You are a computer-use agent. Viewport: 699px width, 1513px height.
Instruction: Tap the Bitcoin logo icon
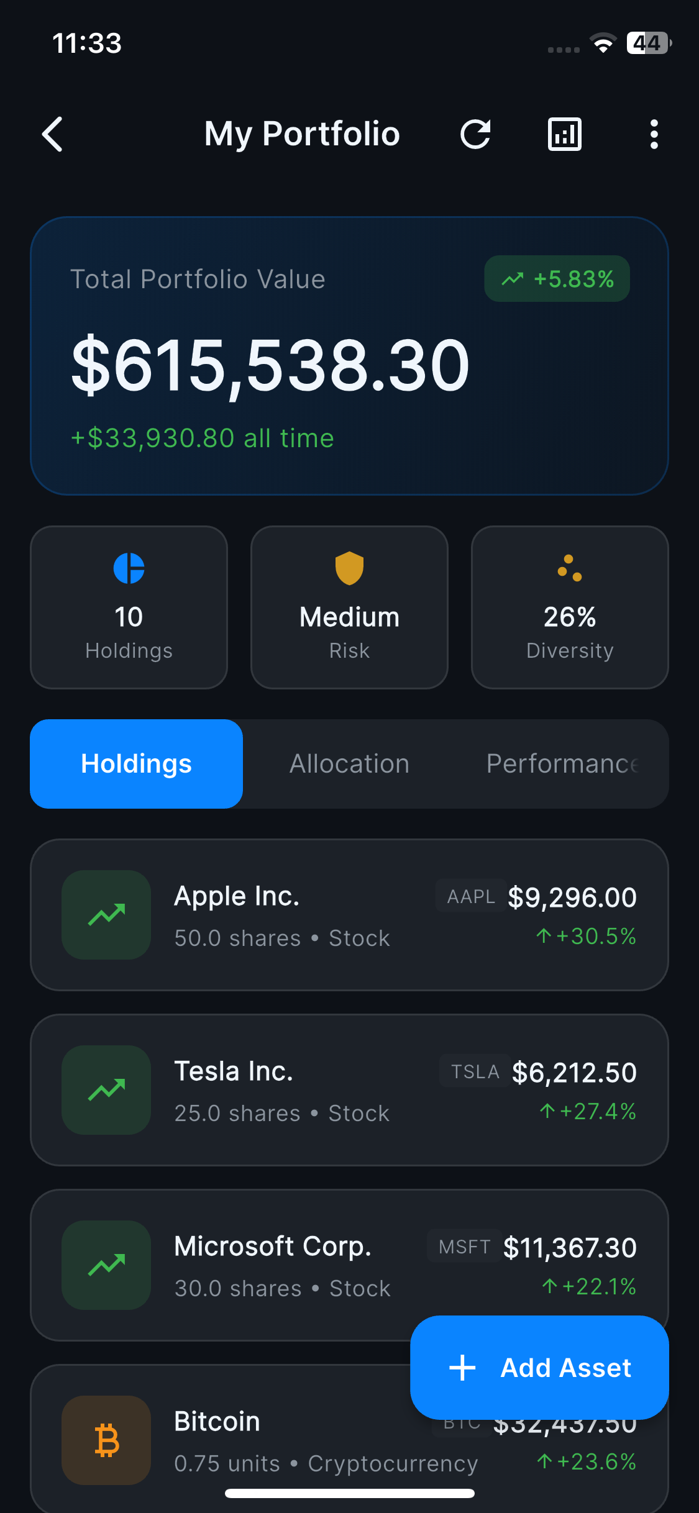coord(106,1440)
